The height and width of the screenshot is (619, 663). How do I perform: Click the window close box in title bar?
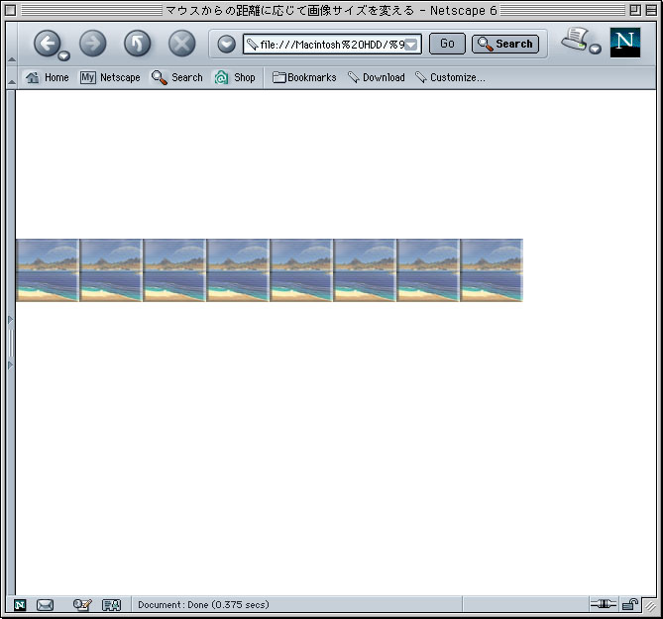click(x=10, y=10)
